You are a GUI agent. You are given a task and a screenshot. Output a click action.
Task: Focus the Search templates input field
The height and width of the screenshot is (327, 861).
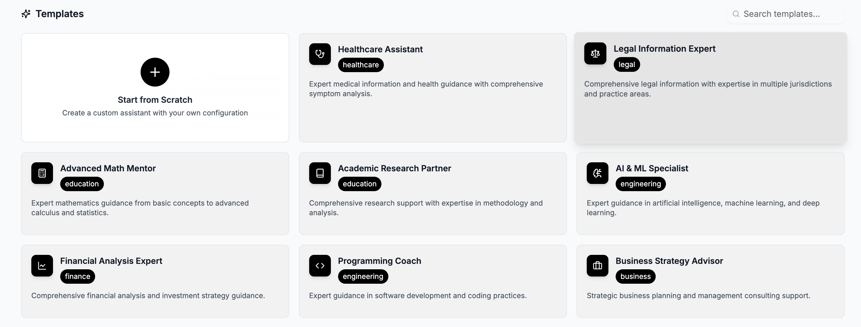click(x=789, y=14)
